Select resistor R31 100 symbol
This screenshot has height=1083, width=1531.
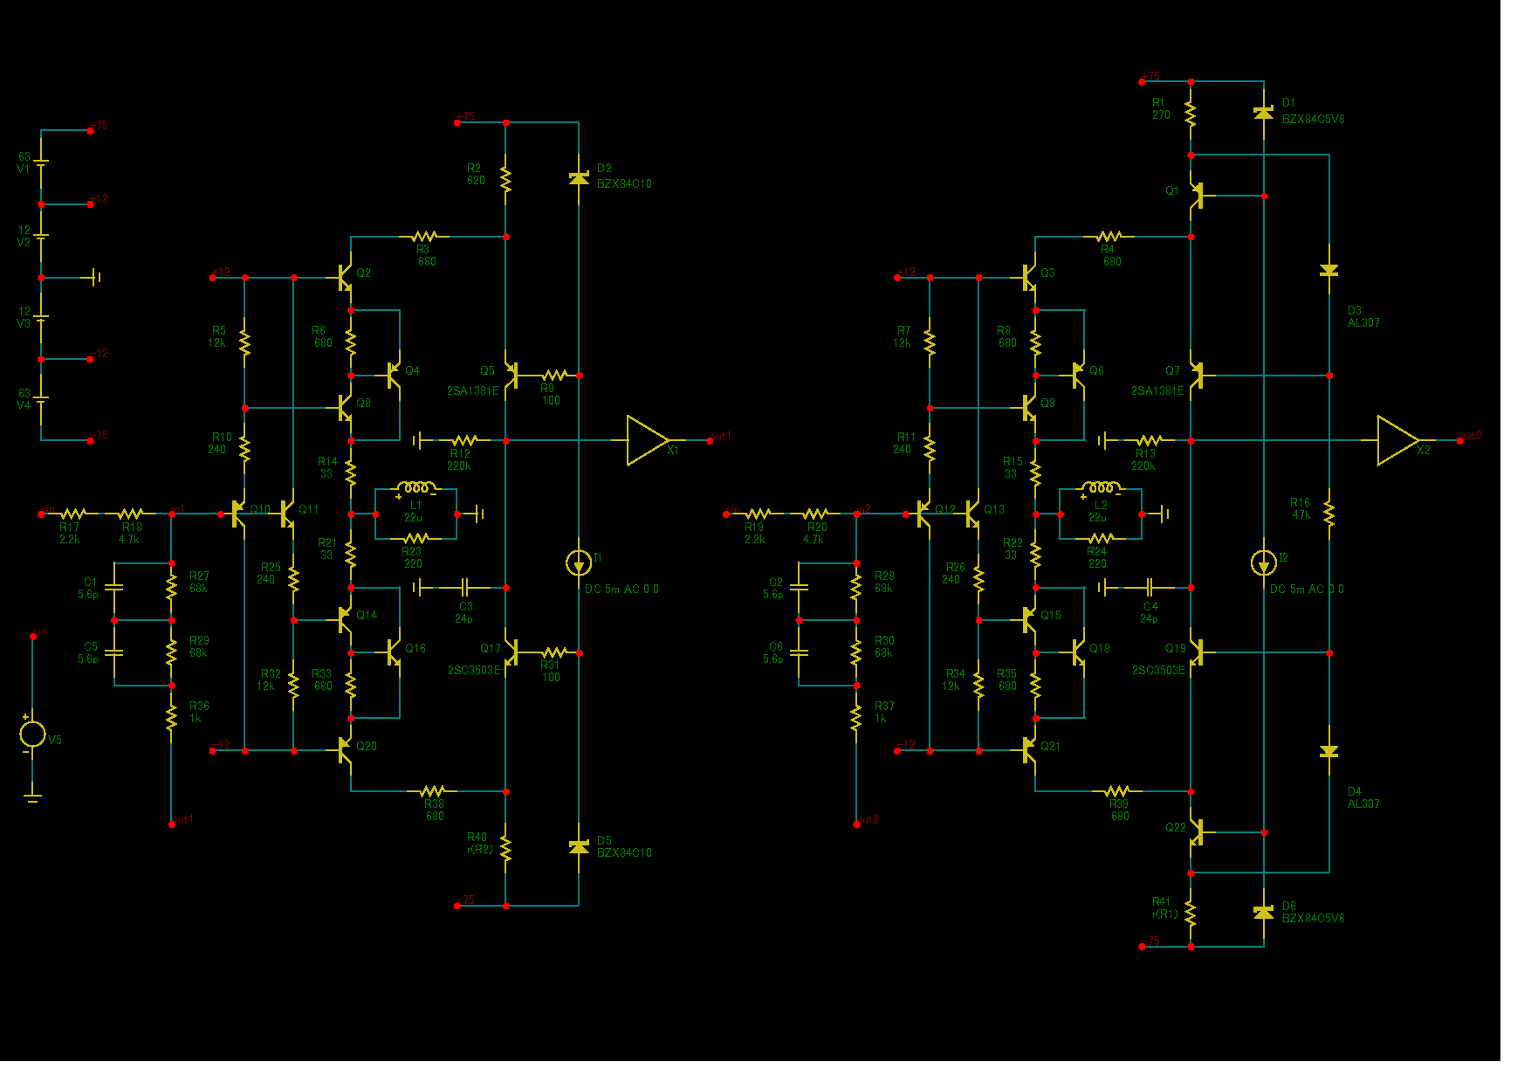554,652
